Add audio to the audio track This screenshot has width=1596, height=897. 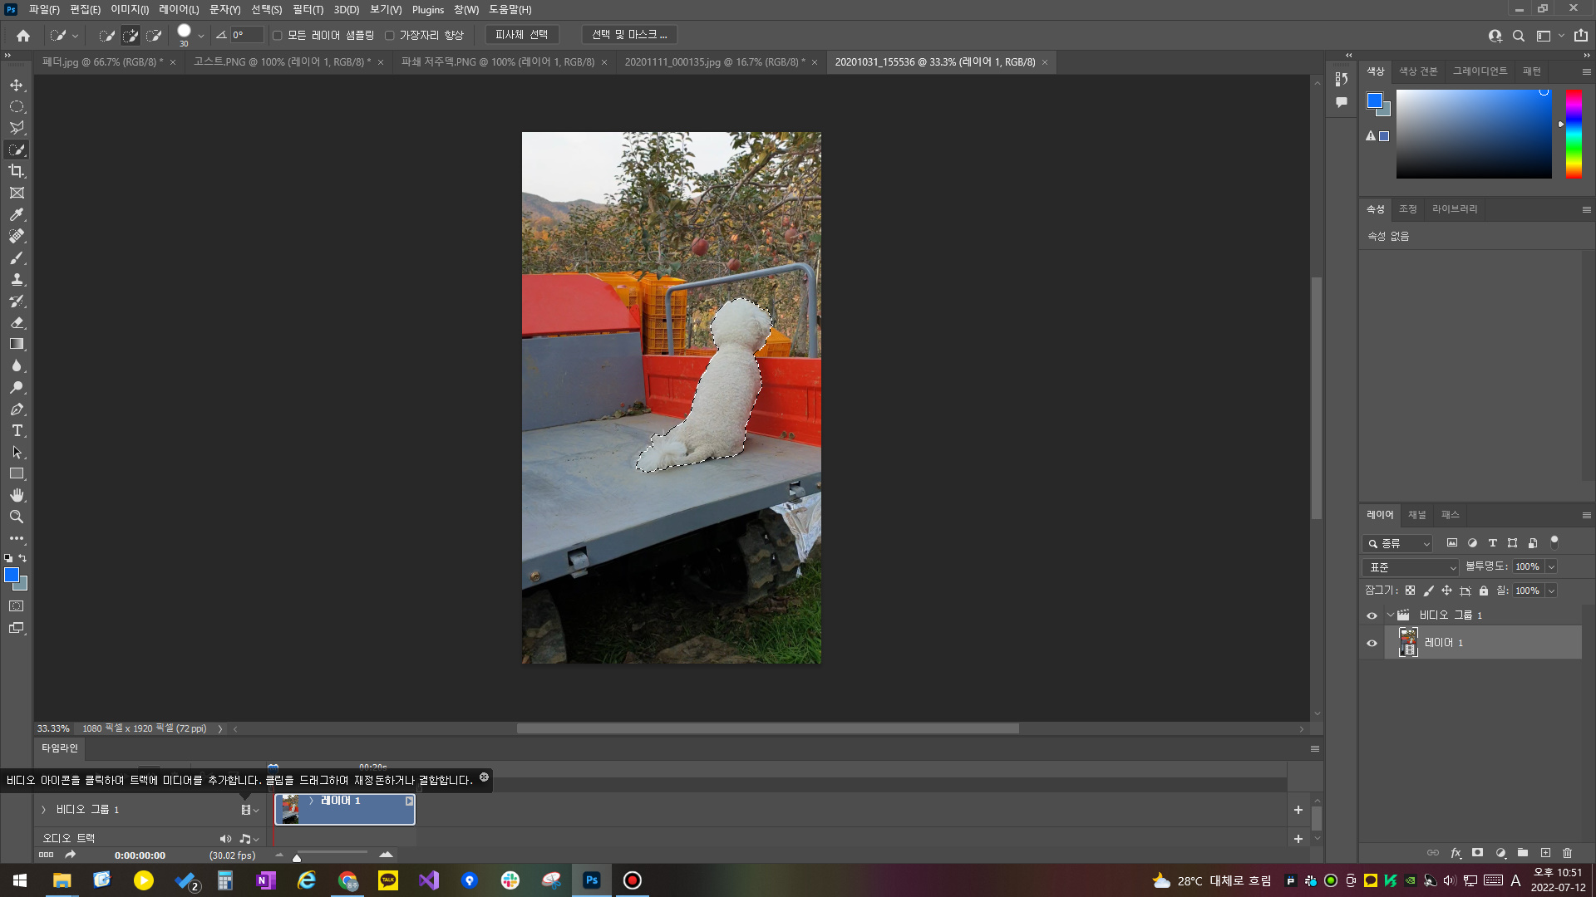1298,839
